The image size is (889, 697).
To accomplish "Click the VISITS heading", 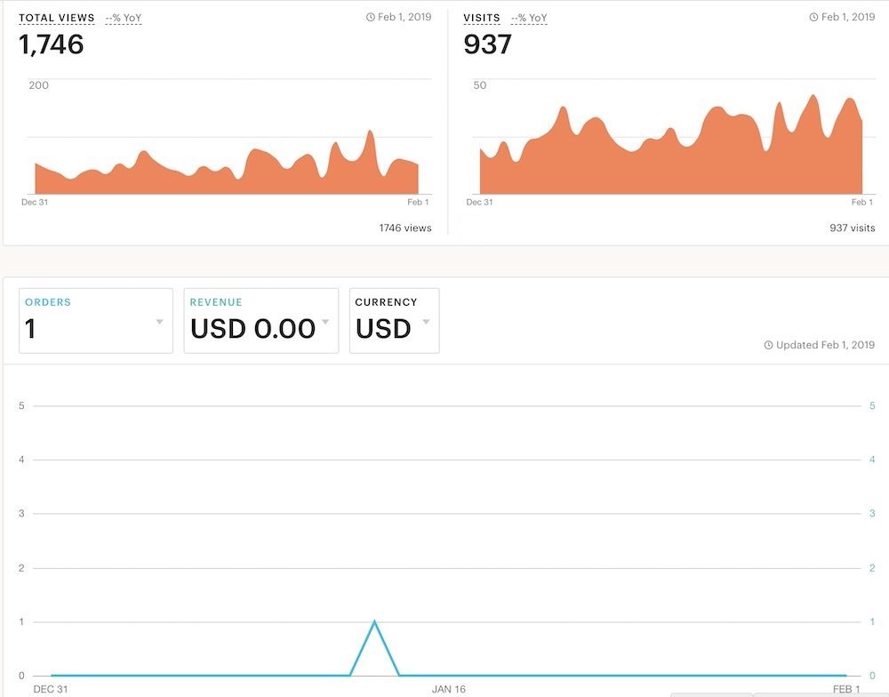I will tap(481, 18).
